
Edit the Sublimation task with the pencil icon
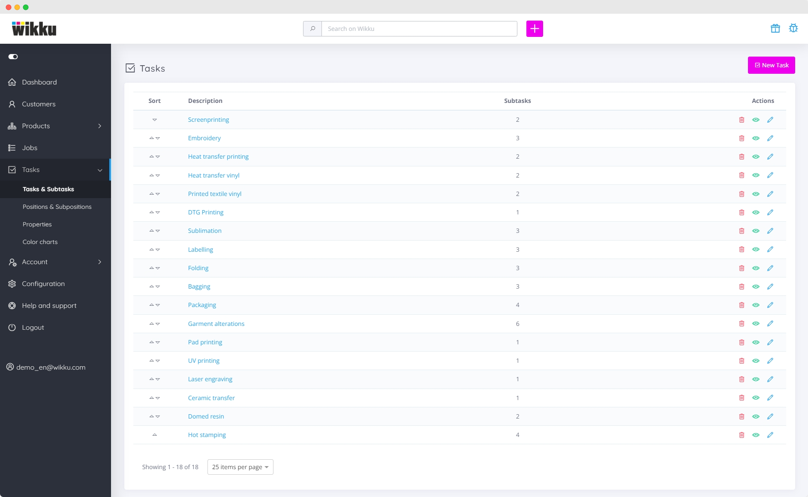(770, 231)
